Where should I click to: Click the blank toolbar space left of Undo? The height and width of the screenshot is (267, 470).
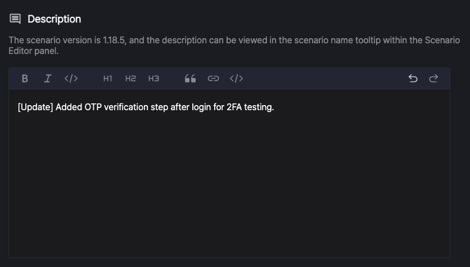coord(325,79)
